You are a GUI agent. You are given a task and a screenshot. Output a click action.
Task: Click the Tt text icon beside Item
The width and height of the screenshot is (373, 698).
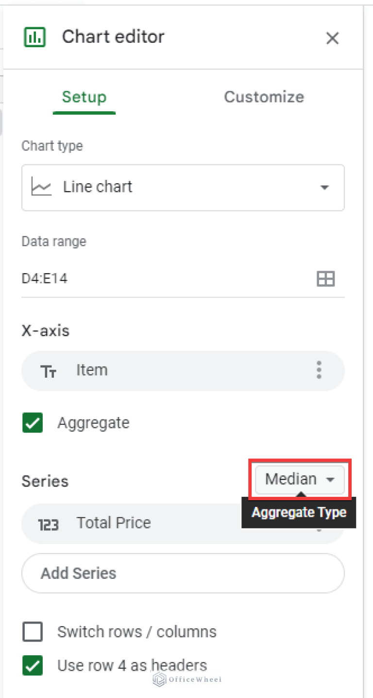[x=49, y=371]
